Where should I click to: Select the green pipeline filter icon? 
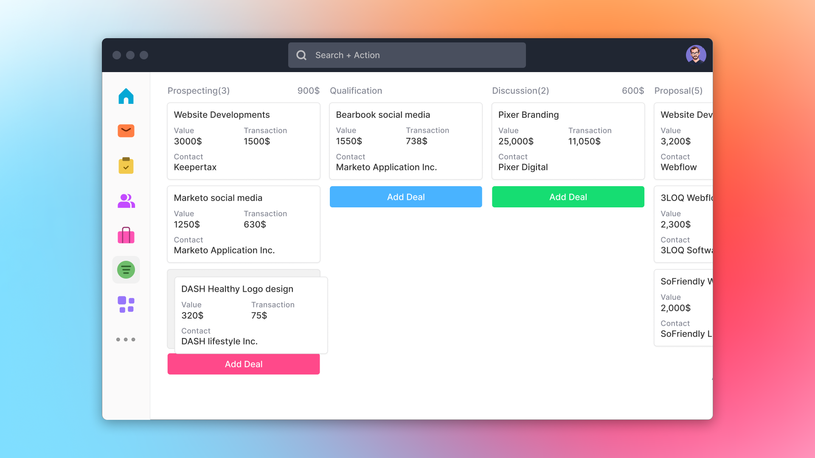coord(126,270)
